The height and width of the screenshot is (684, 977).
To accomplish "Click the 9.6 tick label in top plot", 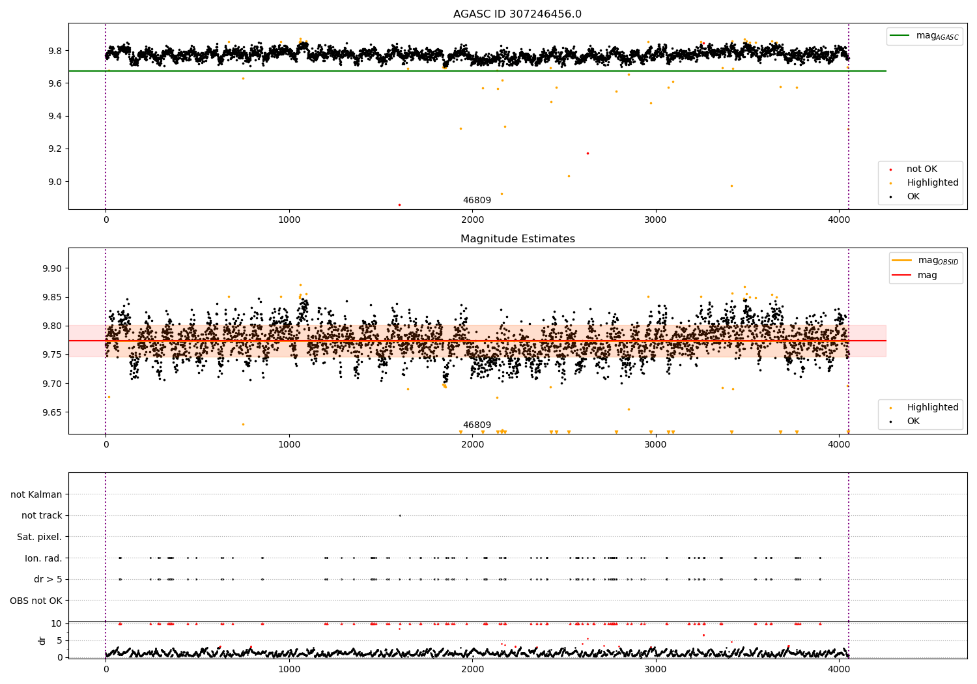I will tap(55, 83).
